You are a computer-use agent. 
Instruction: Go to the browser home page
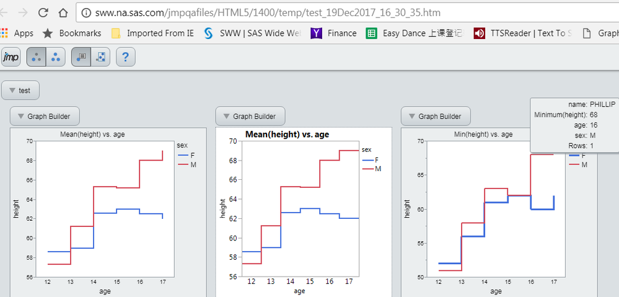pos(63,12)
